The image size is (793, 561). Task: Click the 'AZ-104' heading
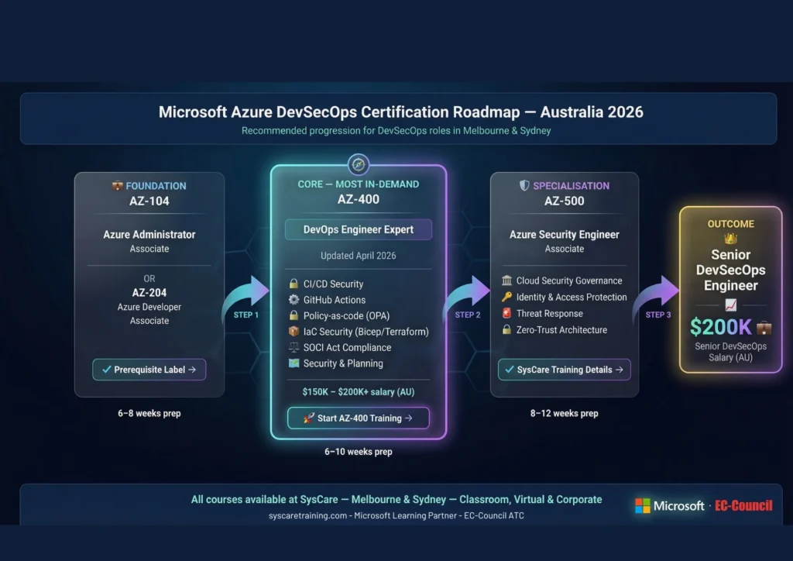coord(149,201)
